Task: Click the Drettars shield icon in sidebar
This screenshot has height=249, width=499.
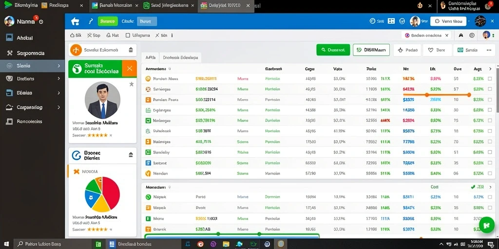Action: pyautogui.click(x=10, y=78)
